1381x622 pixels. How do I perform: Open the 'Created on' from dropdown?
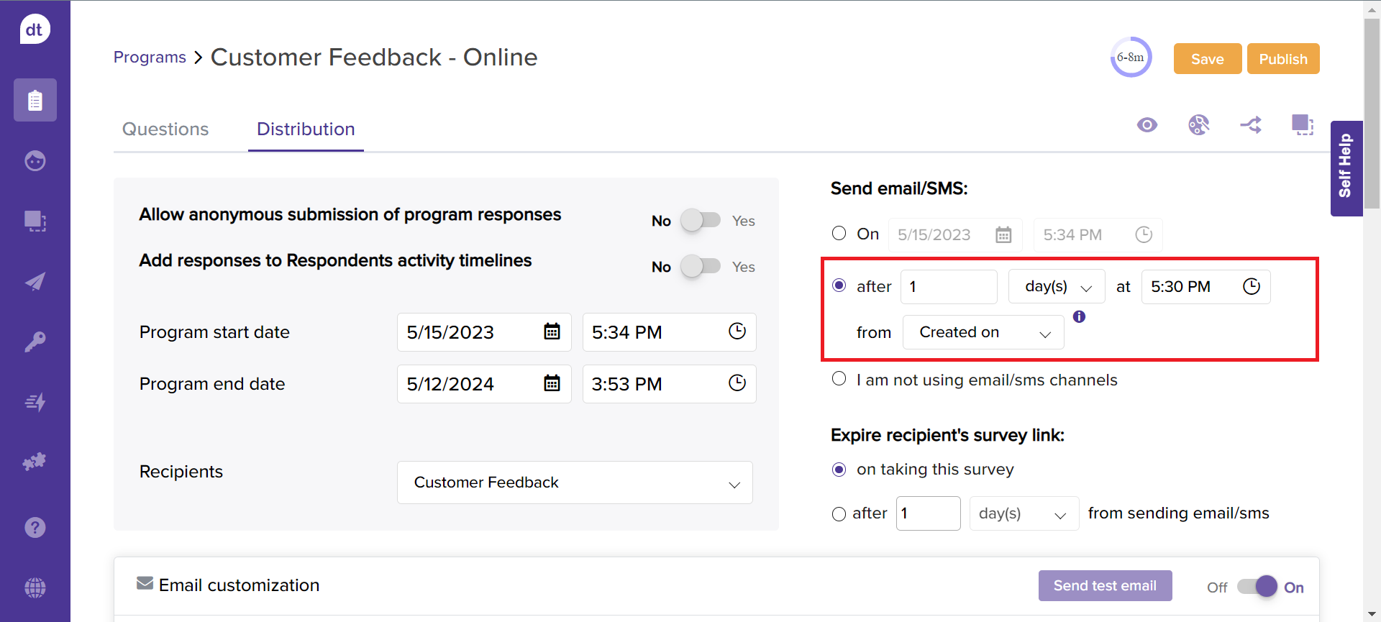point(983,332)
